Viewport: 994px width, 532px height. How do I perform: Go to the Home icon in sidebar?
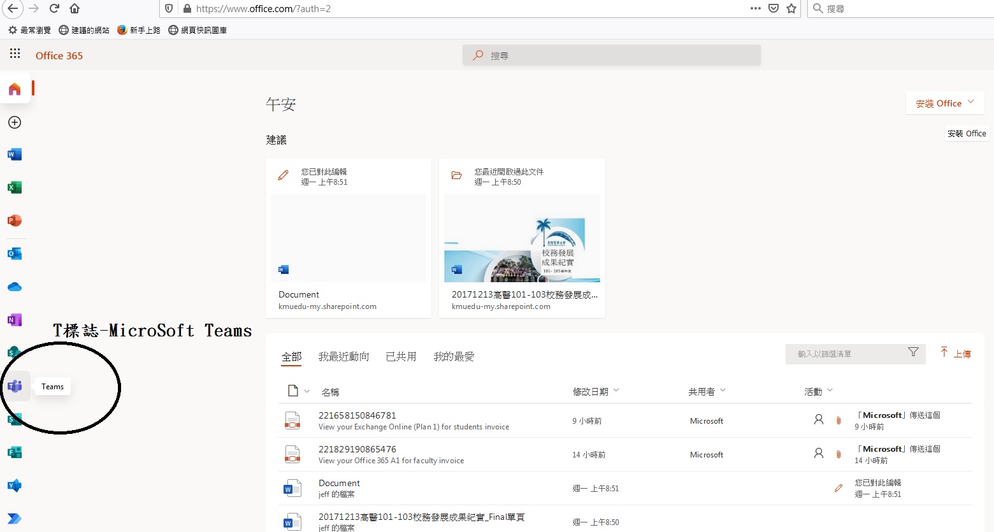(x=15, y=89)
